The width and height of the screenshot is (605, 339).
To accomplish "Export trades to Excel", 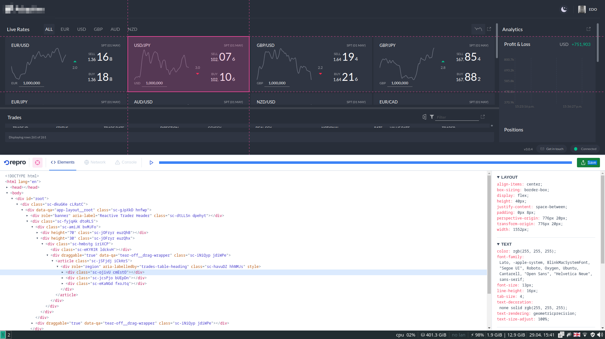I will click(x=424, y=117).
